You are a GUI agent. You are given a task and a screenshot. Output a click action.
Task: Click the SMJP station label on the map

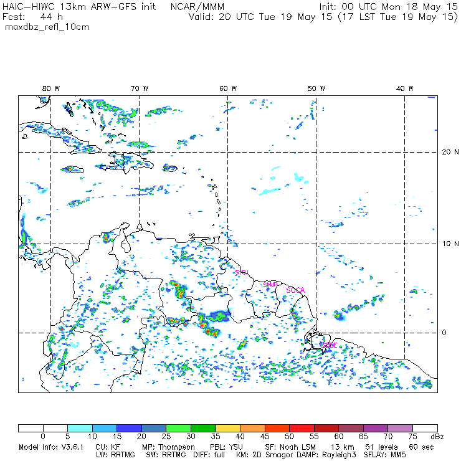coord(270,285)
